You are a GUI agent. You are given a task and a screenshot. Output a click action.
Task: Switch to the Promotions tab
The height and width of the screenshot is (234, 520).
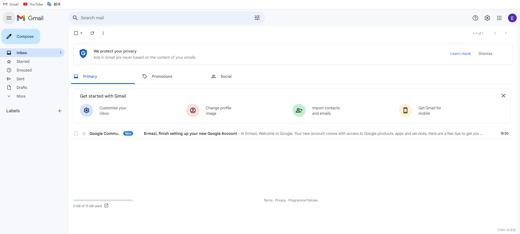tap(162, 76)
